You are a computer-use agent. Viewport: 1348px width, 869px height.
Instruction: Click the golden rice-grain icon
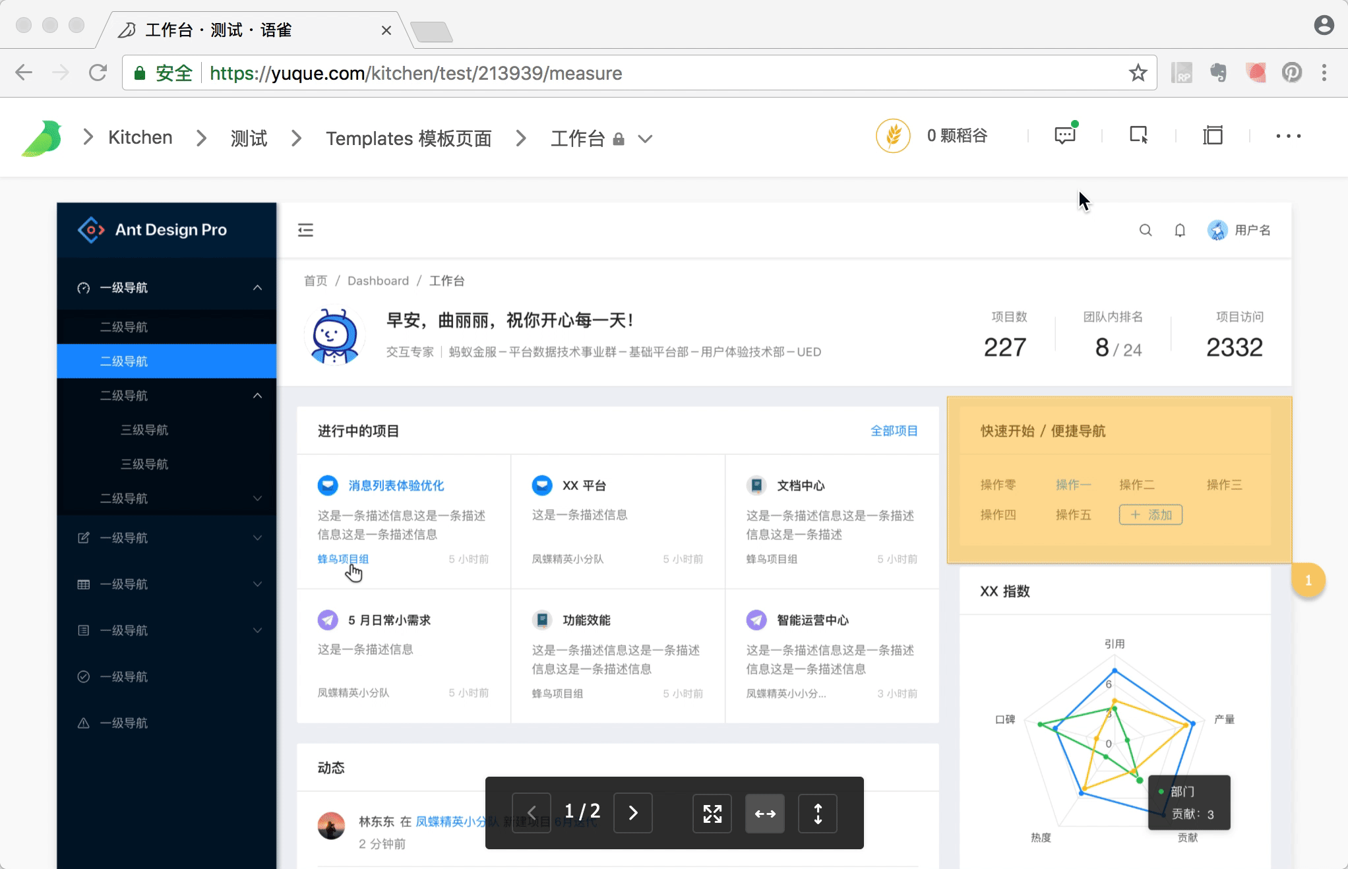point(893,136)
